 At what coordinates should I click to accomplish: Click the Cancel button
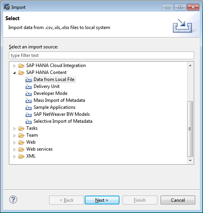point(178,200)
